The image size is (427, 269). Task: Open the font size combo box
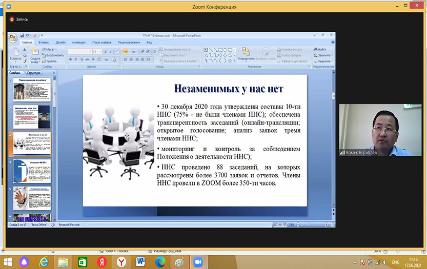click(97, 52)
